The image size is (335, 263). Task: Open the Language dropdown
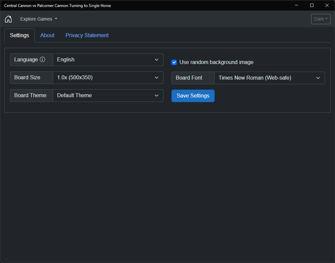tap(108, 60)
